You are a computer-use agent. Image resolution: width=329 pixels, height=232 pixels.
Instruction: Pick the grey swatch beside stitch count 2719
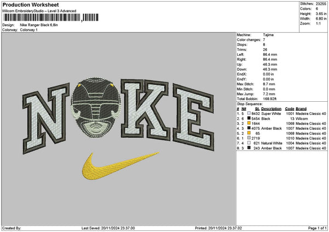point(249,138)
